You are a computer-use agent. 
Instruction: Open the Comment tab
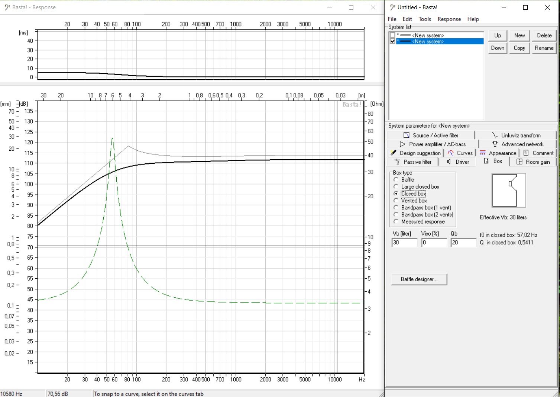coord(538,153)
